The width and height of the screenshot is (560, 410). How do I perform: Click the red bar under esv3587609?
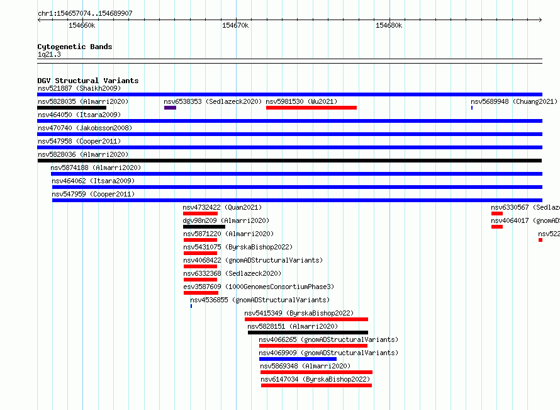click(x=201, y=293)
